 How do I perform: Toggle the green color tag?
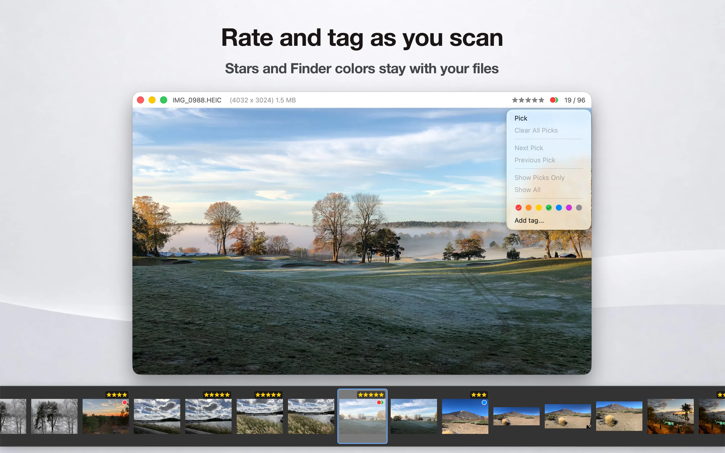(549, 208)
